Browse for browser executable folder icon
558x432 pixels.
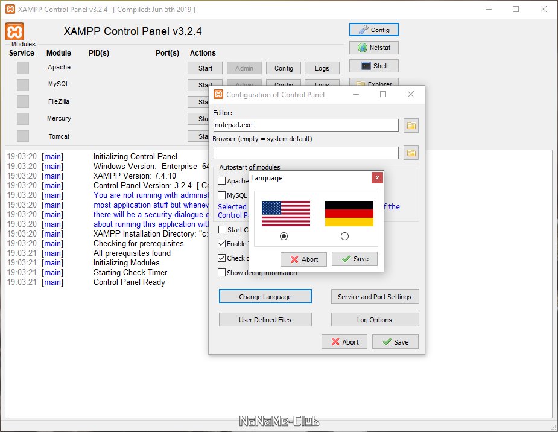[x=411, y=153]
